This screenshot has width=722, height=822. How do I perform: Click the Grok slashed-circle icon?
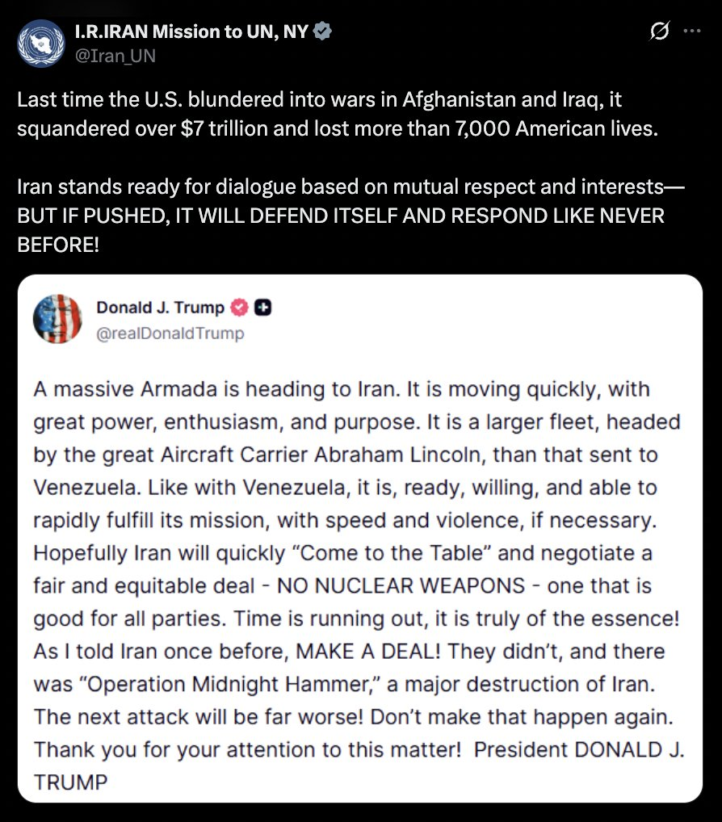click(x=659, y=32)
